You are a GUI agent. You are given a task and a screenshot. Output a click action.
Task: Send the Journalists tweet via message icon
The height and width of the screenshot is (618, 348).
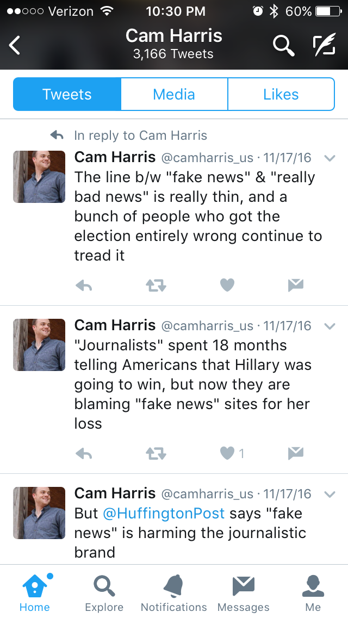[296, 454]
